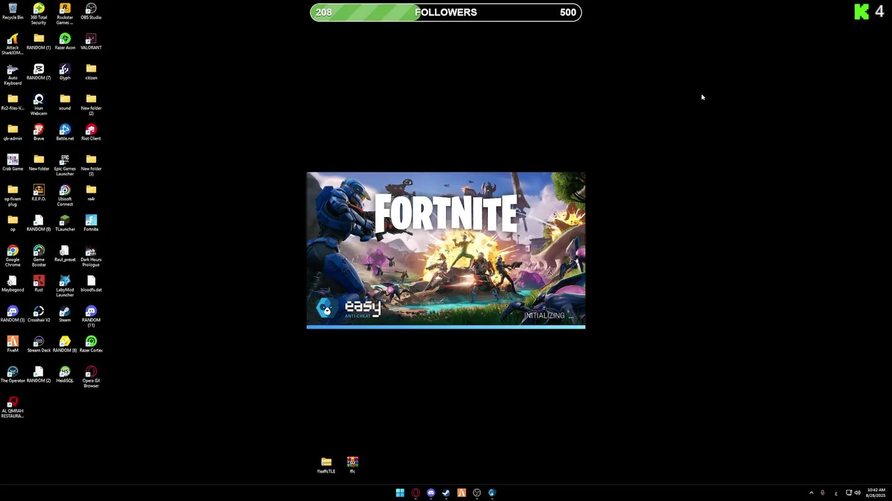The image size is (892, 501).
Task: Switch to Discord in taskbar
Action: click(x=431, y=493)
